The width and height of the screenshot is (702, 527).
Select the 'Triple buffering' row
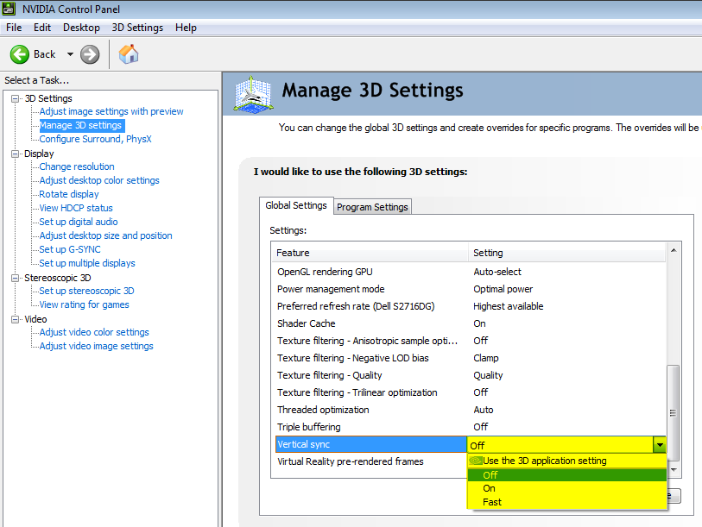click(x=469, y=427)
